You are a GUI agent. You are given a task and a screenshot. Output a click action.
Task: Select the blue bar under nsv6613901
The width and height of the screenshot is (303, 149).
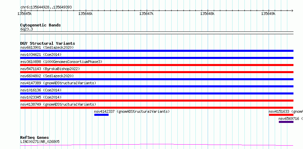click(x=157, y=51)
